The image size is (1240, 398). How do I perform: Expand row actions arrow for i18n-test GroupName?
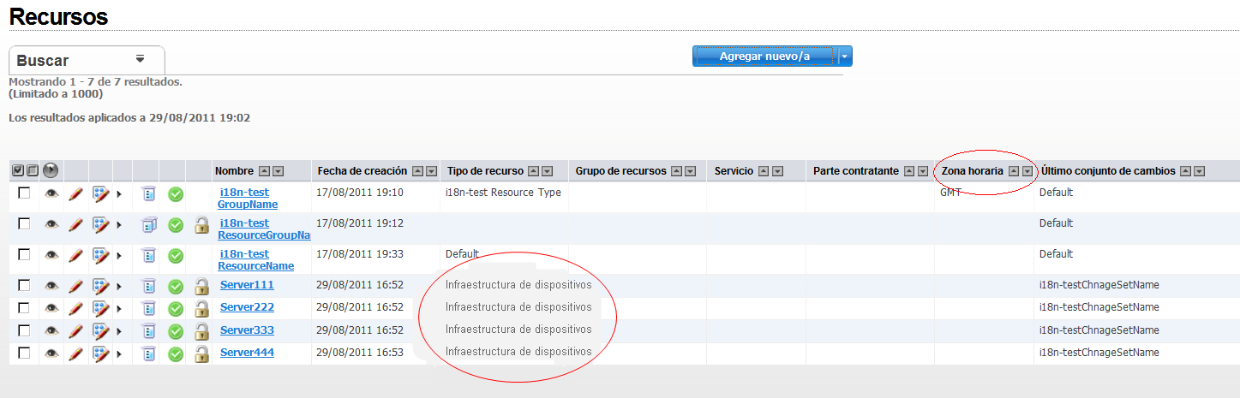[x=119, y=194]
